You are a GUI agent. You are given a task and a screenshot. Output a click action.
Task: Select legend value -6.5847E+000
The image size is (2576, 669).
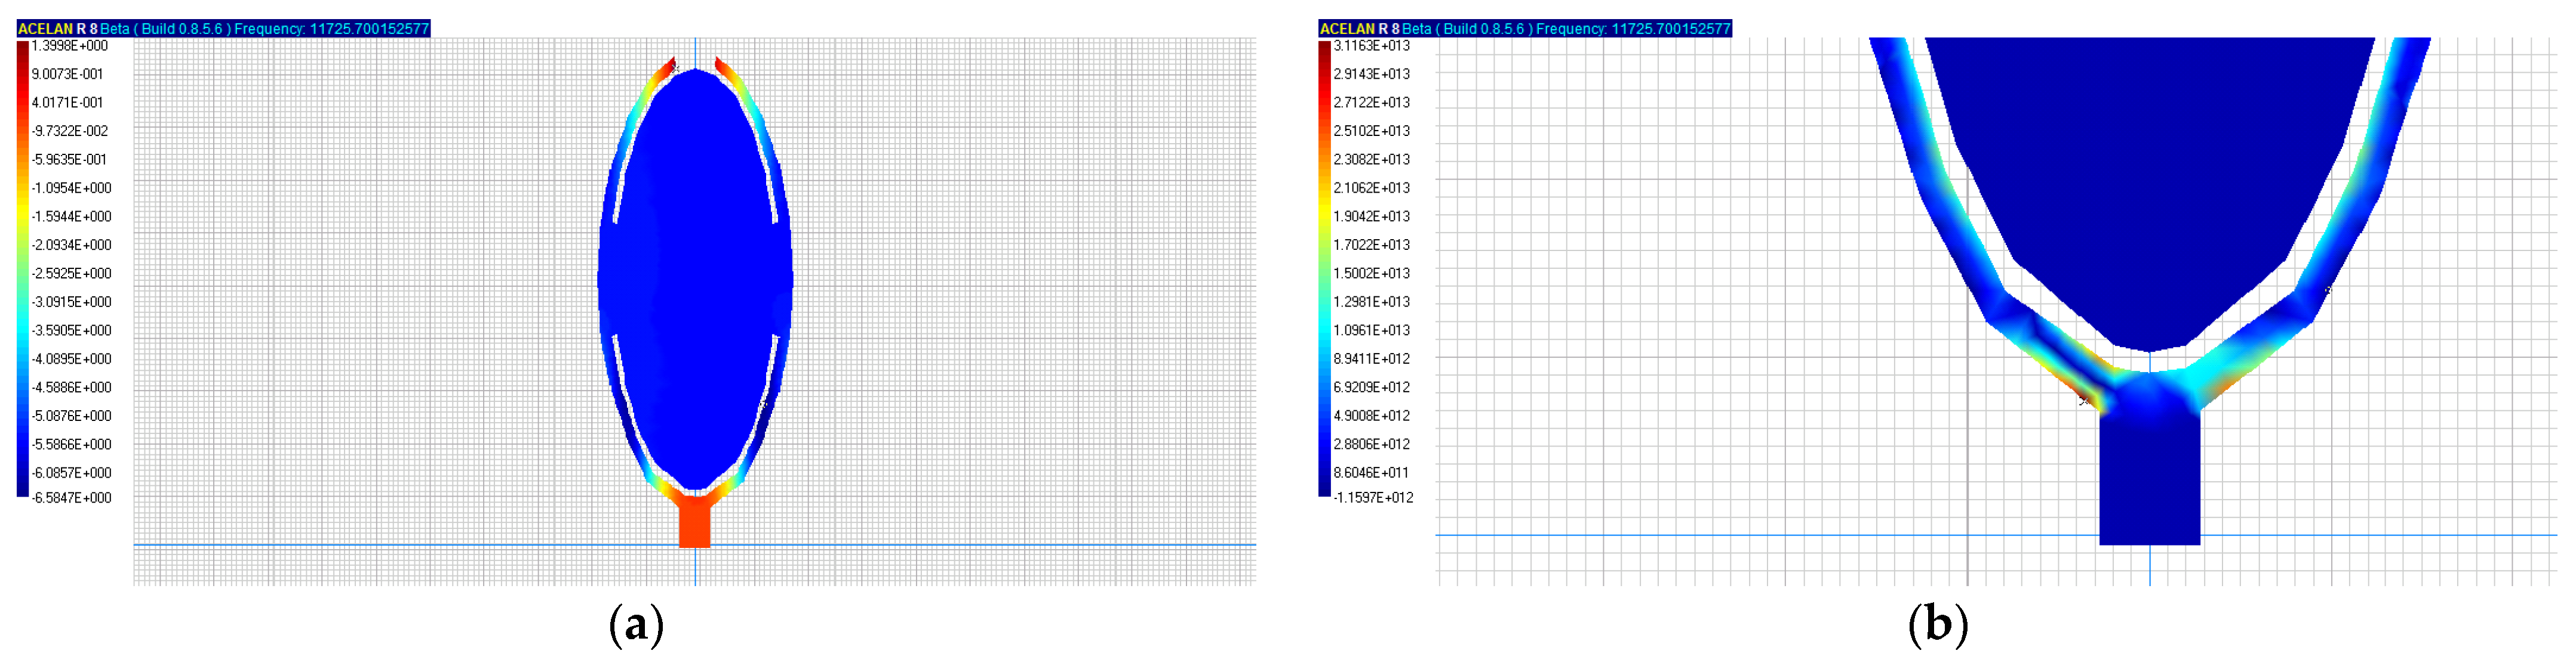(x=71, y=498)
